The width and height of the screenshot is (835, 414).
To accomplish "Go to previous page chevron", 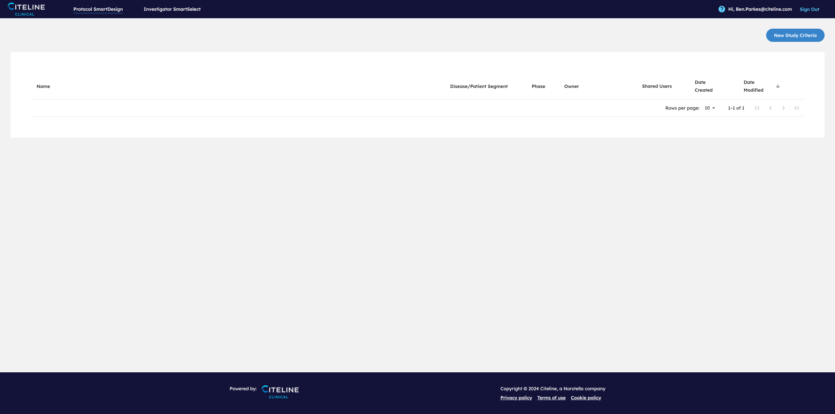I will 770,108.
